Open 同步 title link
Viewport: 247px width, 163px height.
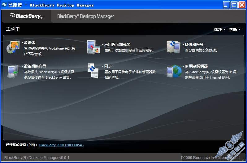point(108,66)
